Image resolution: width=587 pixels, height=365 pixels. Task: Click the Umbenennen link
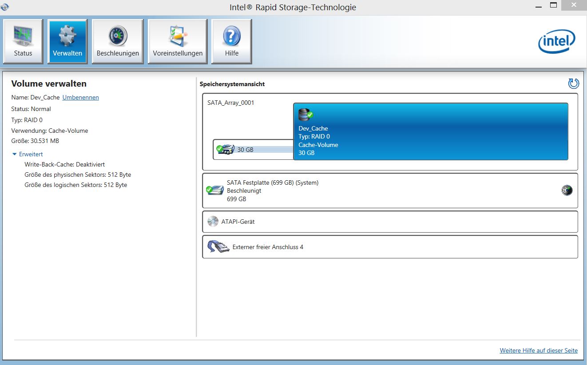pos(80,97)
